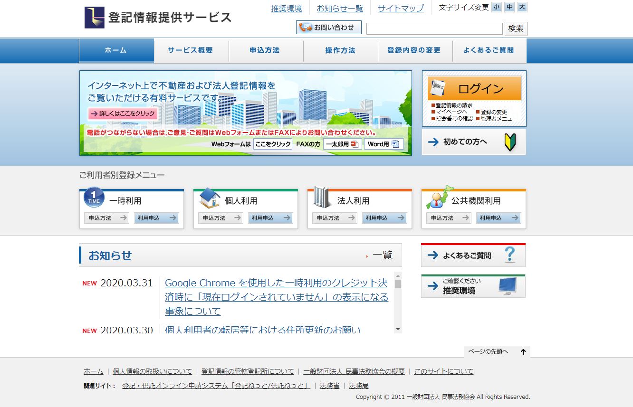Set font size to 大
Screen dimensions: 633x407
pyautogui.click(x=522, y=7)
